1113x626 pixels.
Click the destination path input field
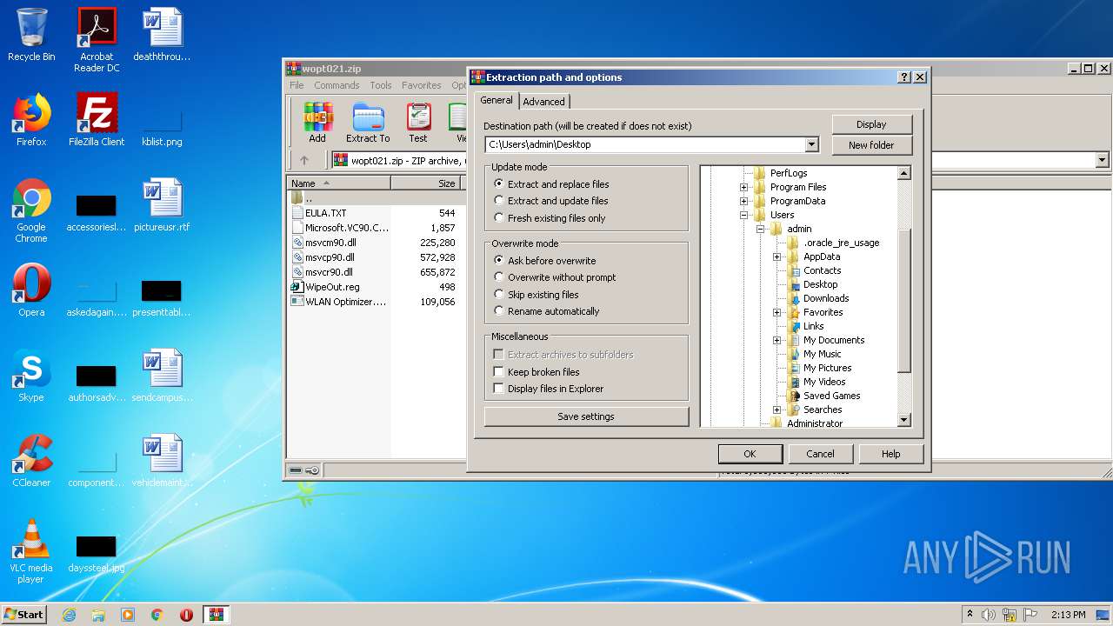point(644,144)
